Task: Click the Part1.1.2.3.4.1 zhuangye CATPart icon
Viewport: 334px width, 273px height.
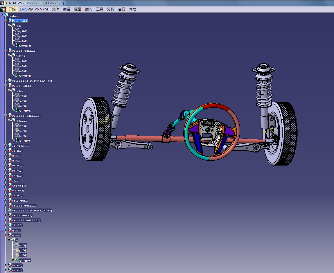Action: click(10, 80)
